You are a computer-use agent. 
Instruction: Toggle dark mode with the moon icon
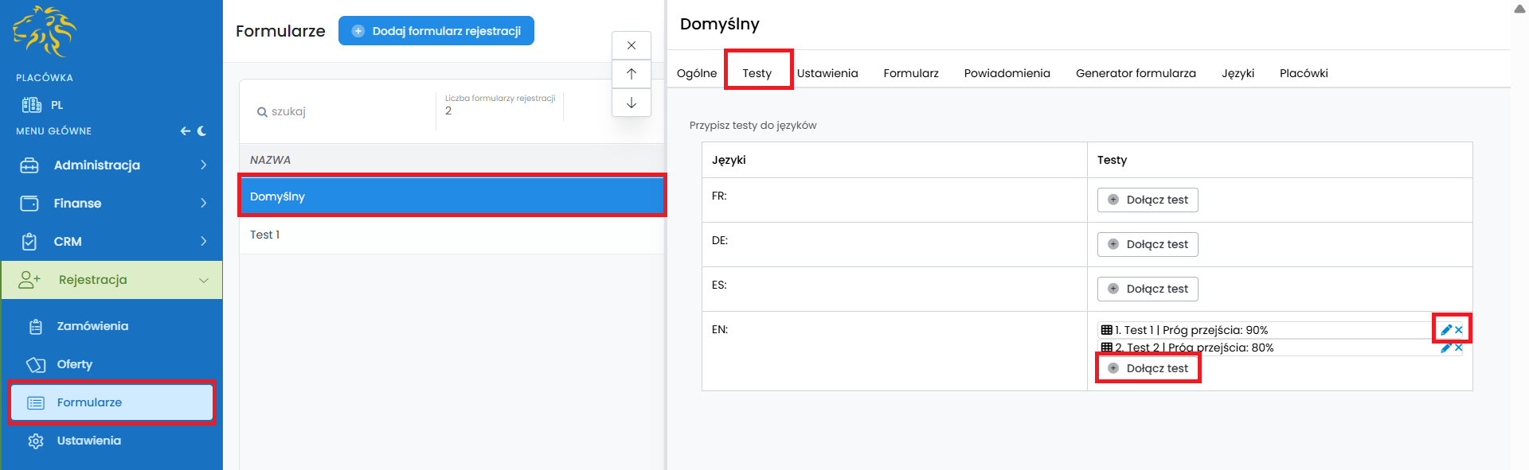click(x=201, y=131)
